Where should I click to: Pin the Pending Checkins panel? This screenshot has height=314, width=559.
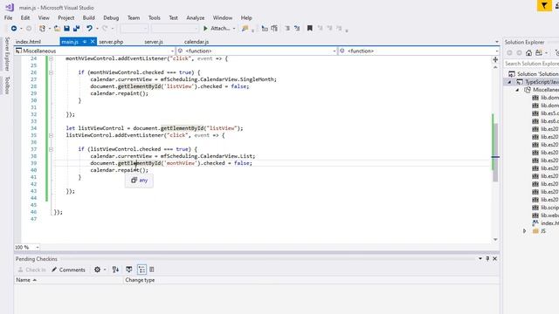coord(487,258)
